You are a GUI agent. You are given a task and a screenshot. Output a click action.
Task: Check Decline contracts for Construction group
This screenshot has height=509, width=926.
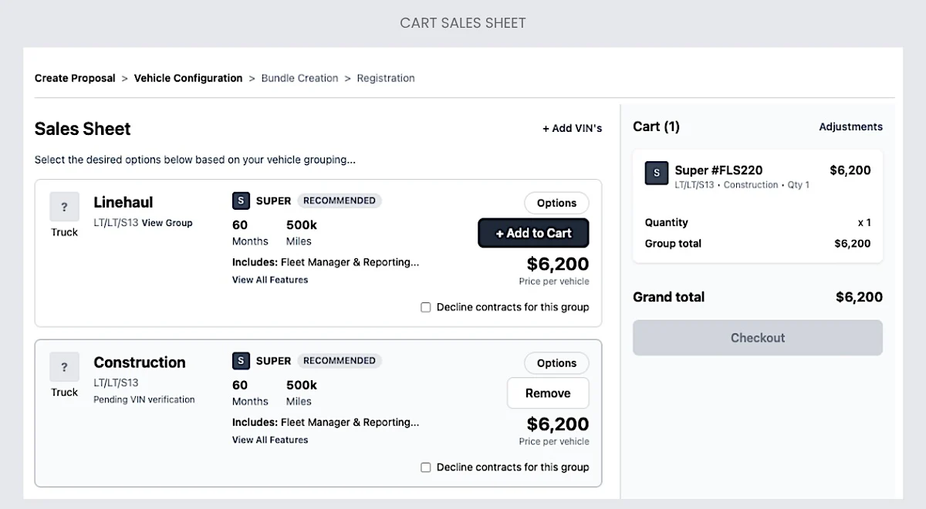(x=426, y=467)
